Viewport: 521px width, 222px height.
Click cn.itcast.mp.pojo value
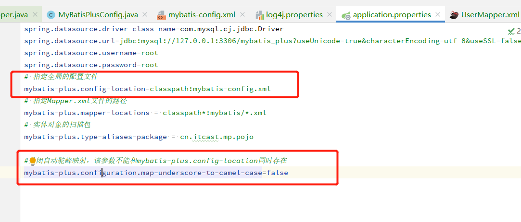216,137
